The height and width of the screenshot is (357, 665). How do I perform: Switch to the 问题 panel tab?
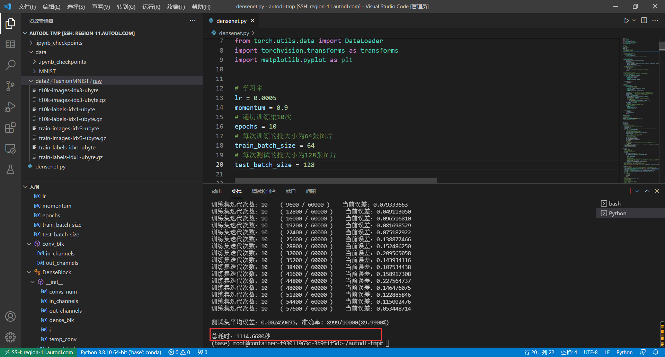click(x=311, y=191)
